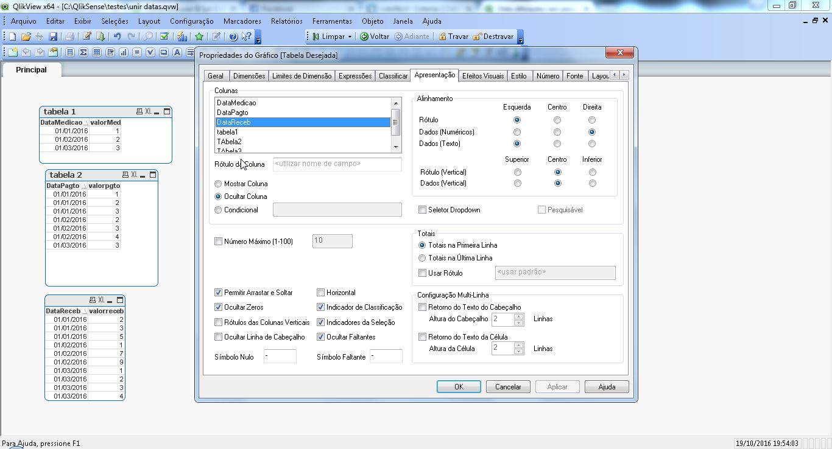Screen dimensions: 832x449
Task: Create a Table Box via grid icon
Action: coord(97,52)
